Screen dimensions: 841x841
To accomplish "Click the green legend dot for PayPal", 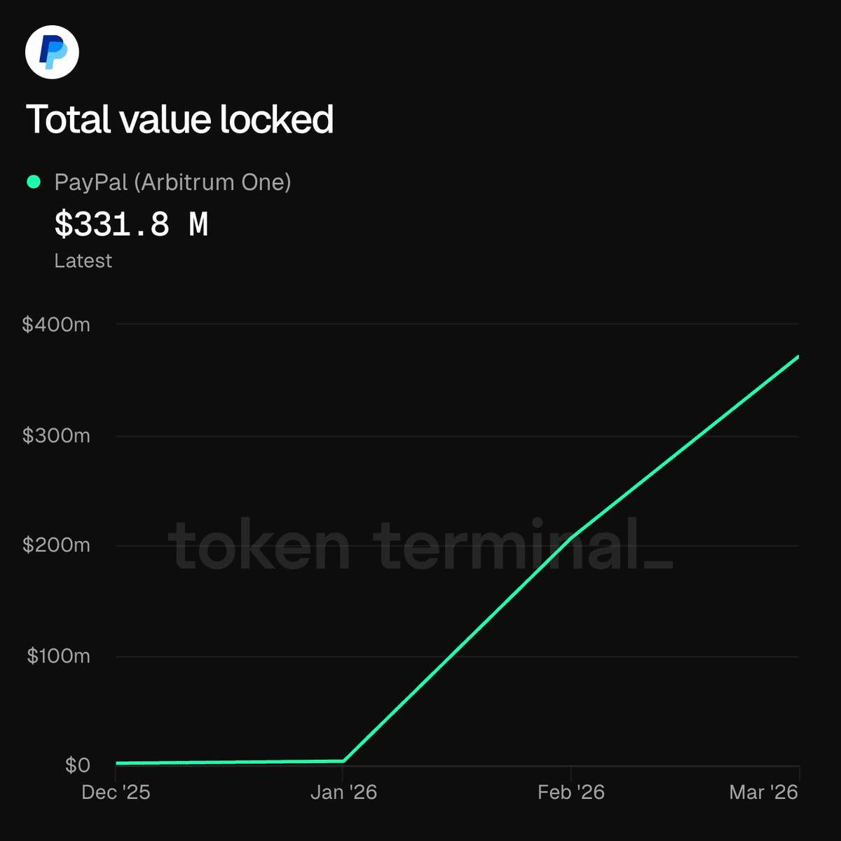I will click(x=33, y=182).
